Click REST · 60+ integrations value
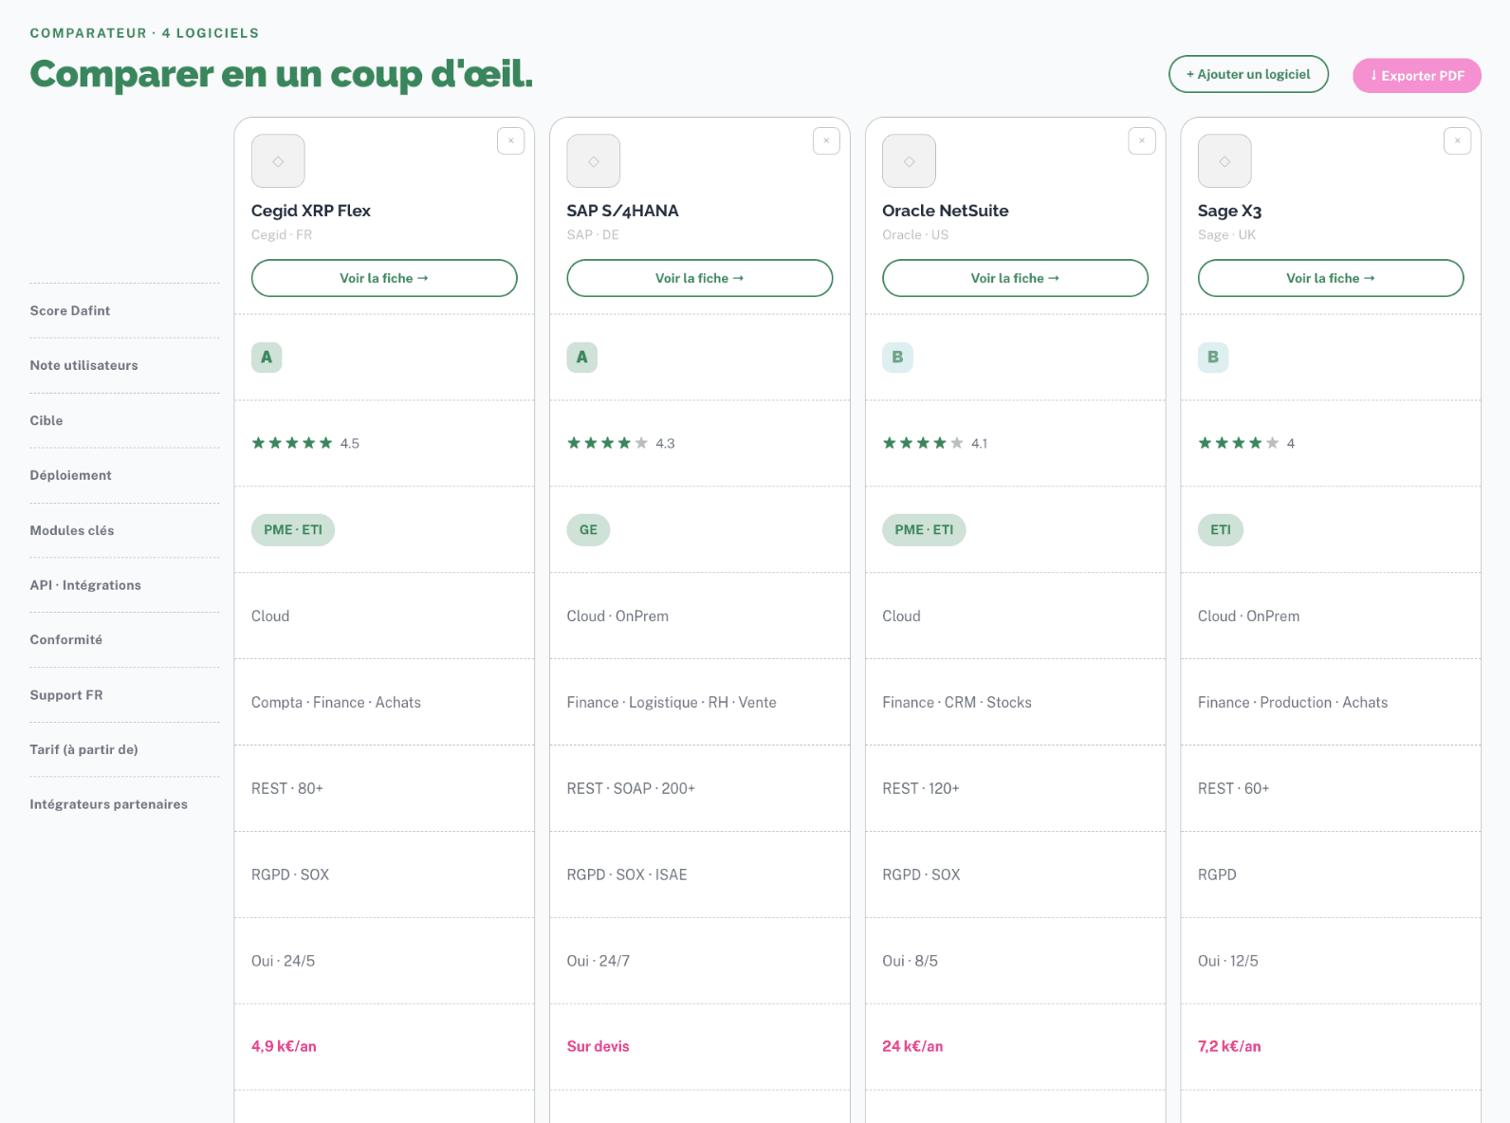The width and height of the screenshot is (1510, 1123). [x=1233, y=789]
